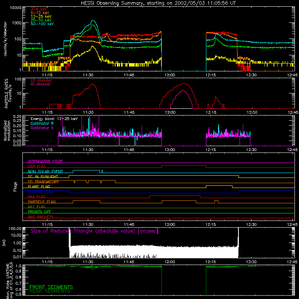Viewport: 299px width, 299px height.
Task: Click the 0.30 tick on modulation axis
Action: click(x=17, y=117)
